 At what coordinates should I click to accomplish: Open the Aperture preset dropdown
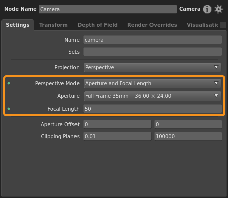tap(153, 96)
